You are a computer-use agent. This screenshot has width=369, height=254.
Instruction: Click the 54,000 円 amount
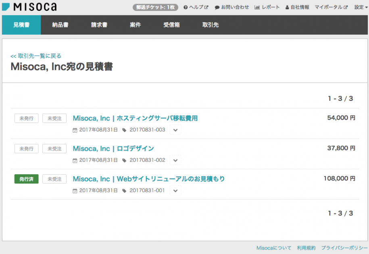[x=341, y=118]
